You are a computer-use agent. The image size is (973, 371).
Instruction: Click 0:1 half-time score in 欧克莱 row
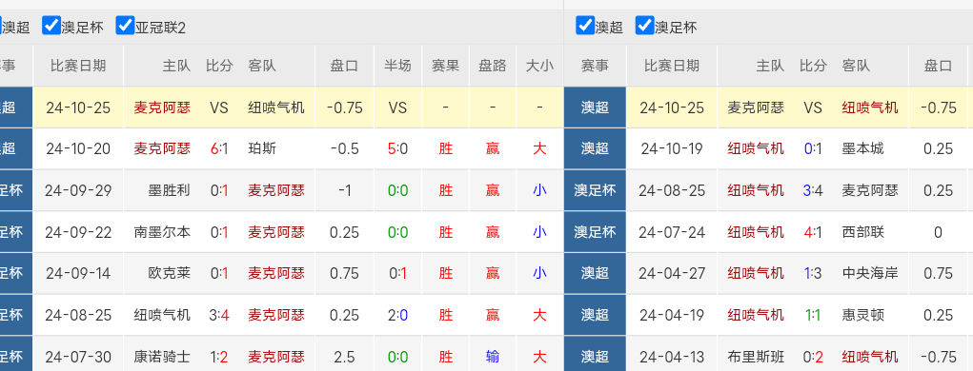point(397,273)
